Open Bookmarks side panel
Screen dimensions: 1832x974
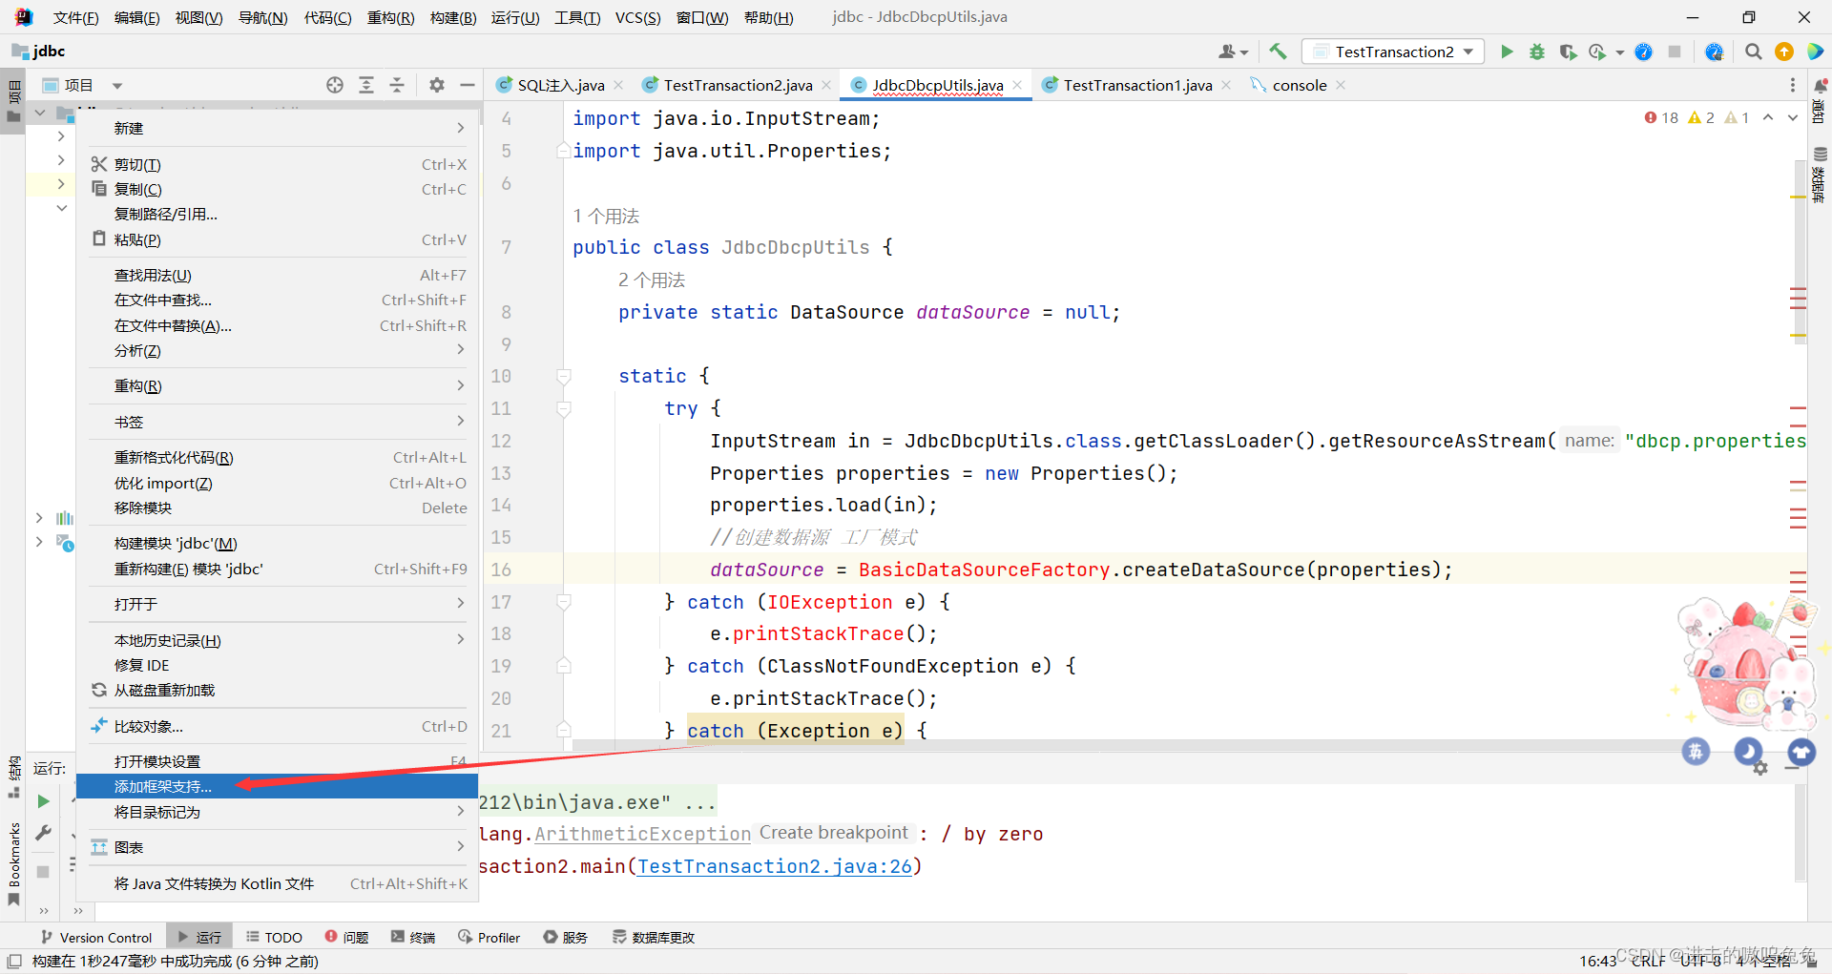(x=13, y=863)
